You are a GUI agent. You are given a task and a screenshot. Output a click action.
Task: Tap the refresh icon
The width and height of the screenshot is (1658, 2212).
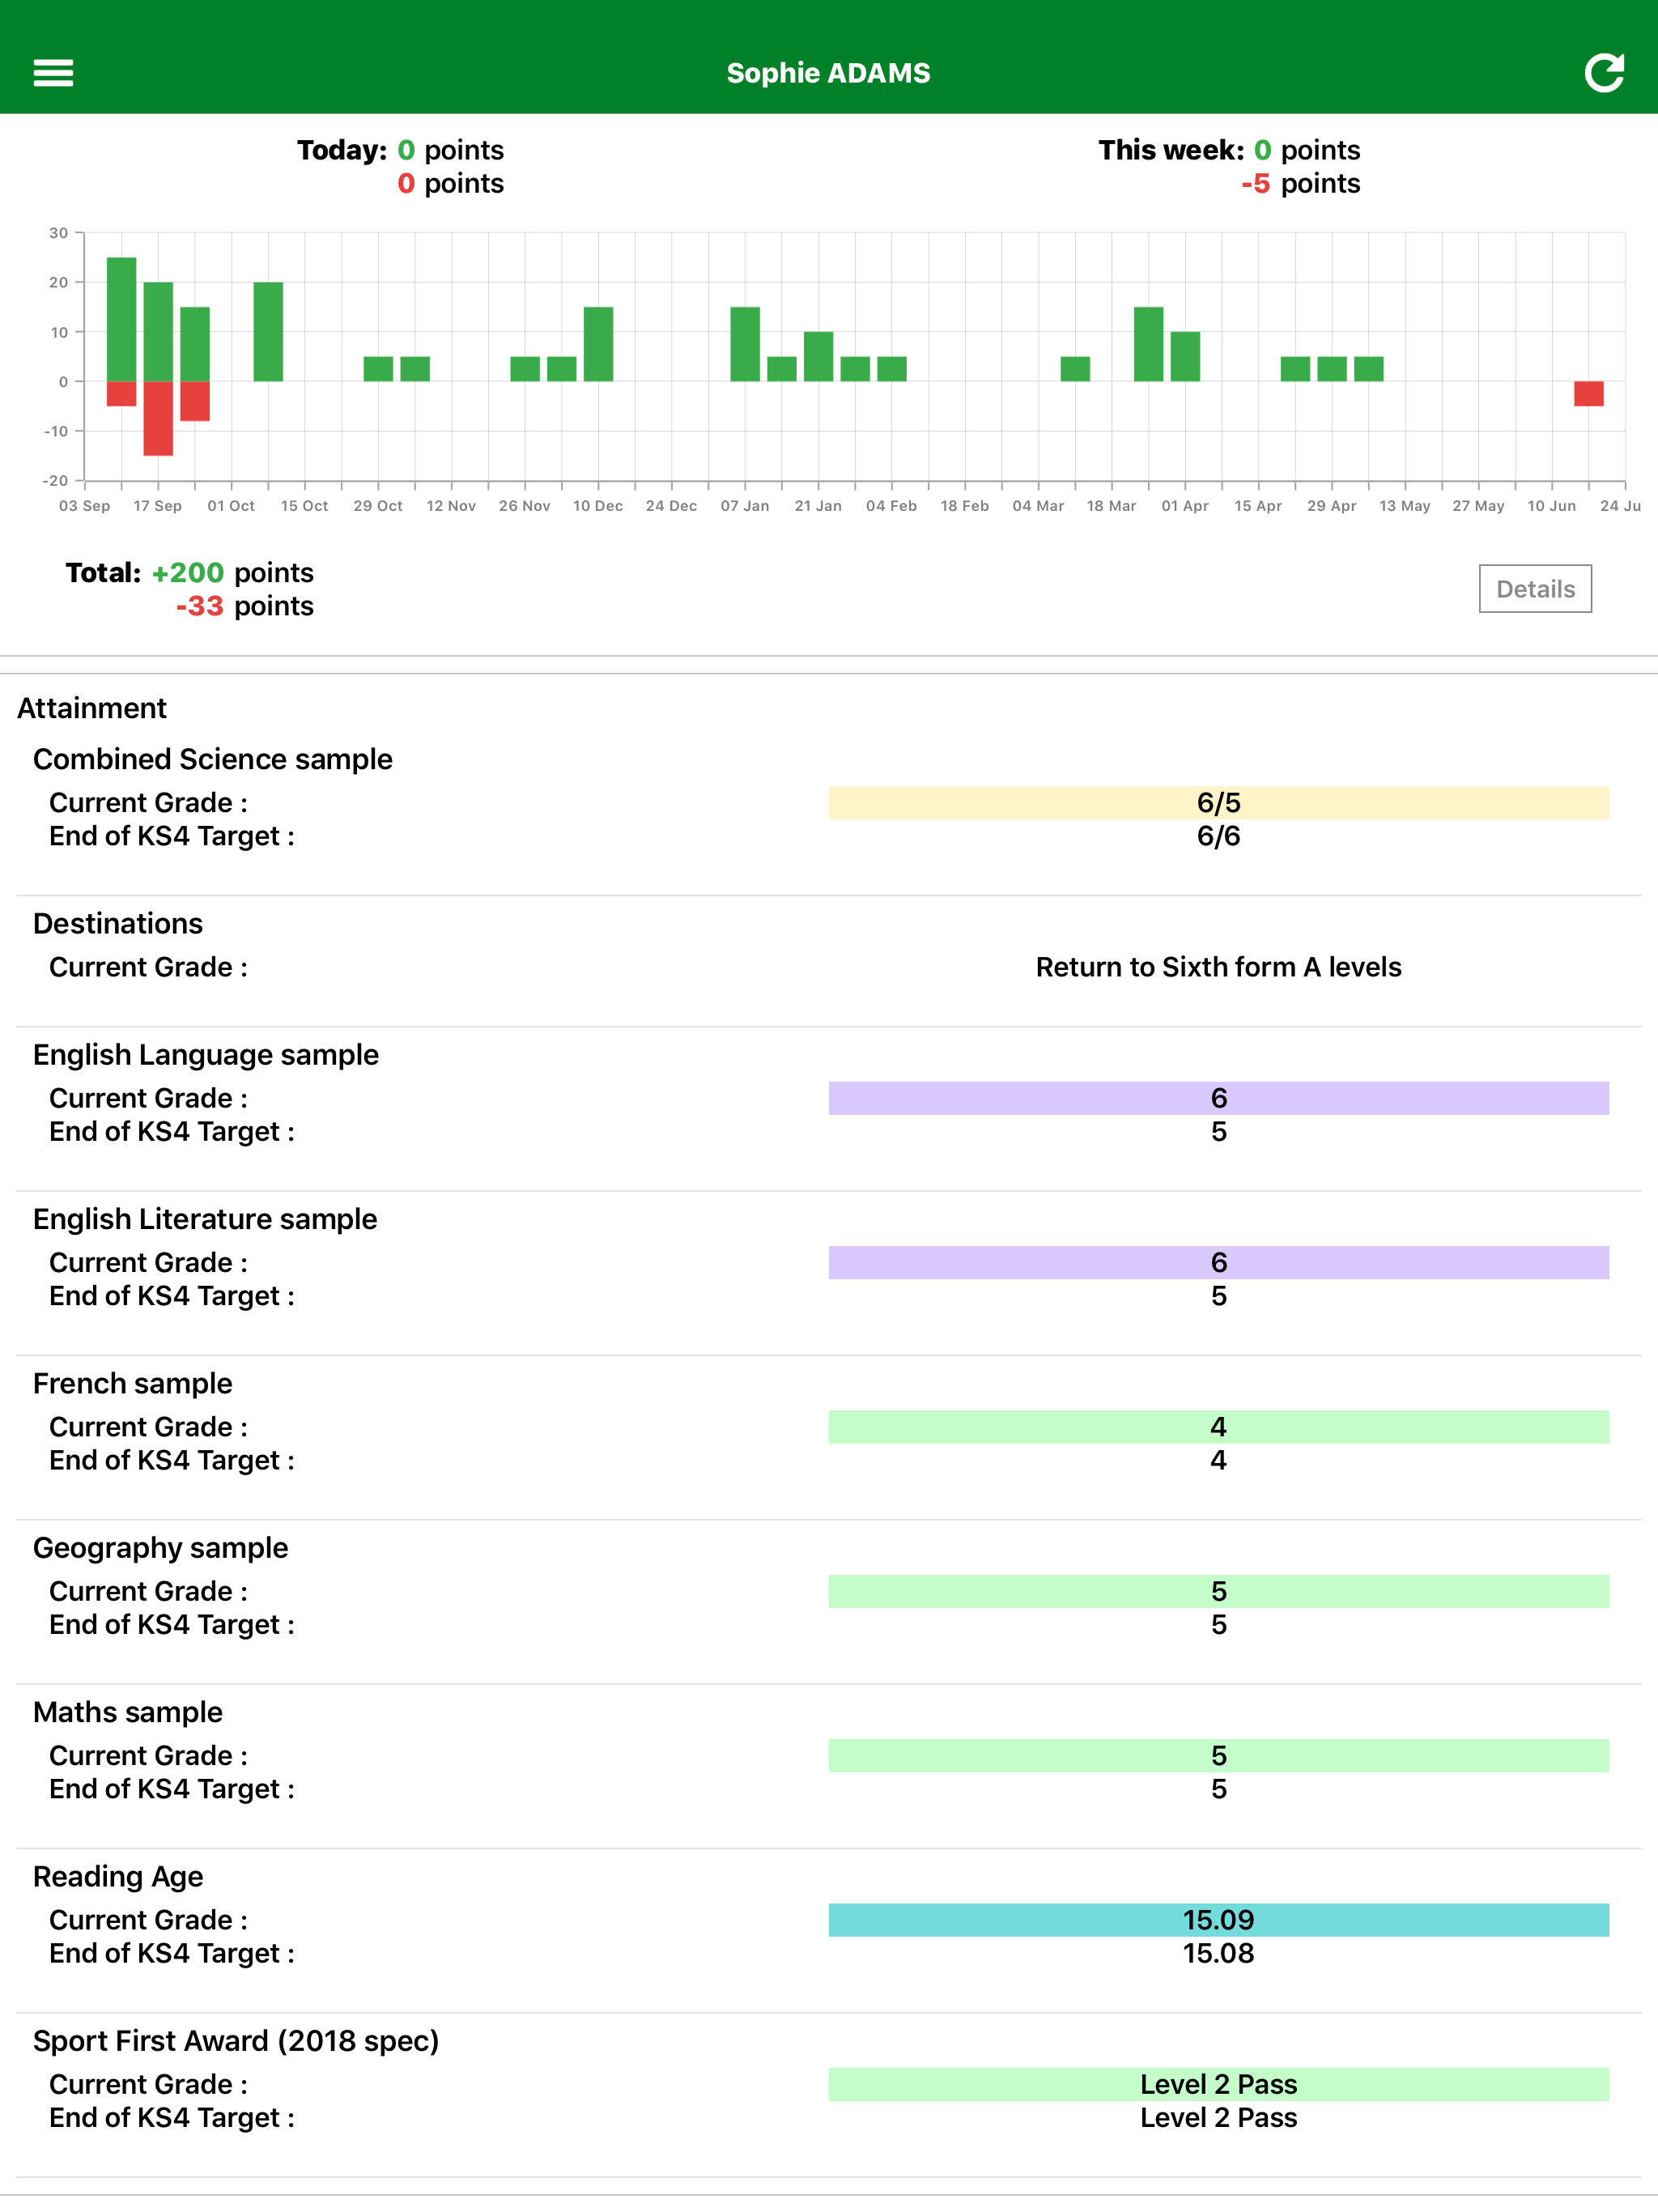coord(1603,72)
